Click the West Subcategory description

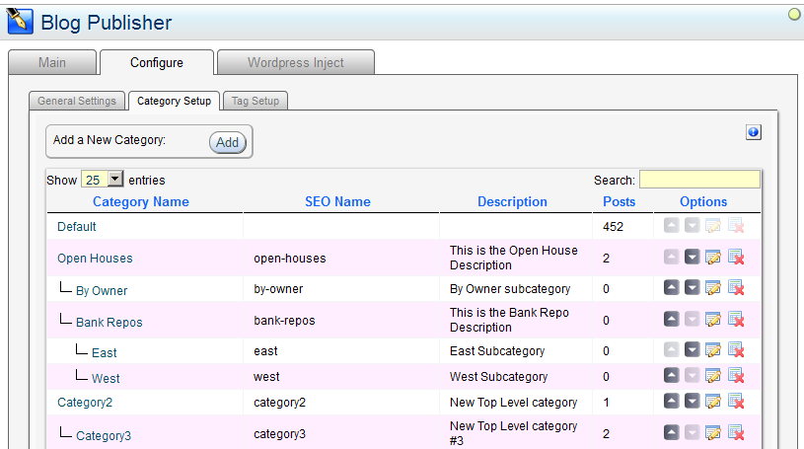(x=499, y=377)
